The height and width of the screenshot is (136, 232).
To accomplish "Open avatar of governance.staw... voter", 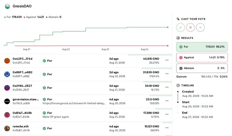I will (7, 101).
